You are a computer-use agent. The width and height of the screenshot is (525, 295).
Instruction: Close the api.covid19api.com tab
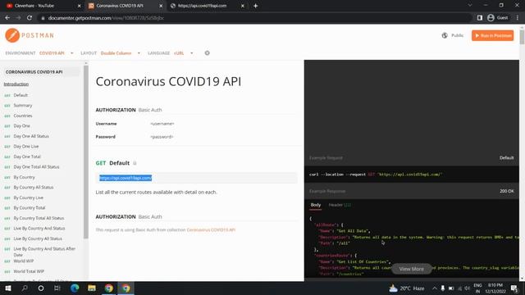click(x=243, y=6)
